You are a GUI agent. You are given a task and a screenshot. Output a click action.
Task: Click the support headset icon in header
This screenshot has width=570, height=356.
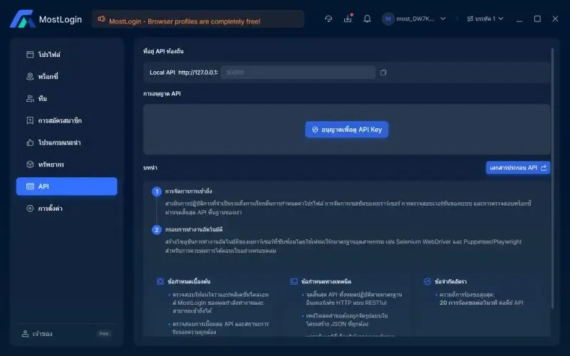pyautogui.click(x=328, y=19)
